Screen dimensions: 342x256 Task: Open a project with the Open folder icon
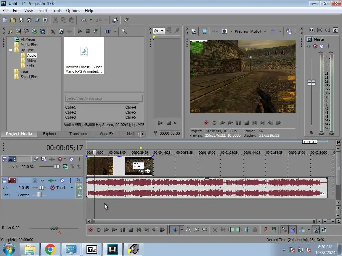pyautogui.click(x=13, y=20)
